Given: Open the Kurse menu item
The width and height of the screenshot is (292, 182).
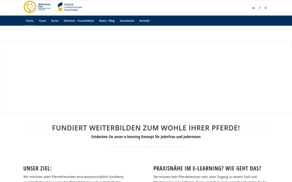Looking at the screenshot, I should 55,21.
